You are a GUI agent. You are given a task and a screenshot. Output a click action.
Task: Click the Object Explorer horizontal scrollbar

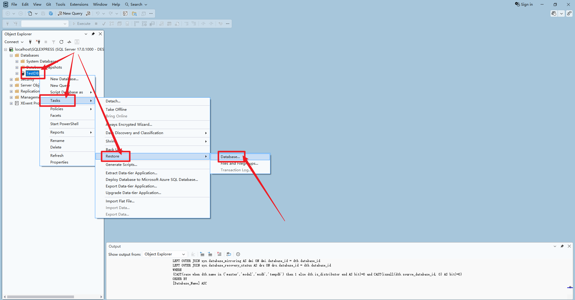[x=40, y=297]
